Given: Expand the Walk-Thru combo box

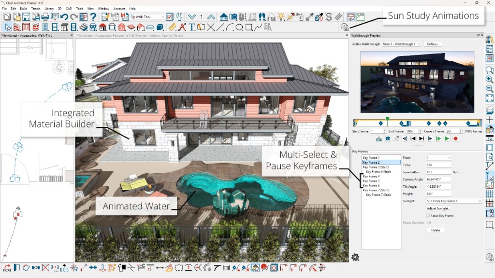Looking at the screenshot, I should [x=162, y=16].
